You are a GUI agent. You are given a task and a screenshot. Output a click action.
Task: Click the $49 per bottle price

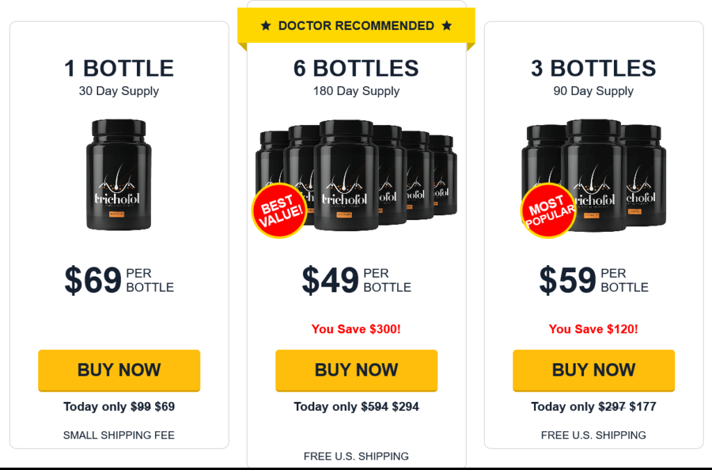(x=357, y=280)
